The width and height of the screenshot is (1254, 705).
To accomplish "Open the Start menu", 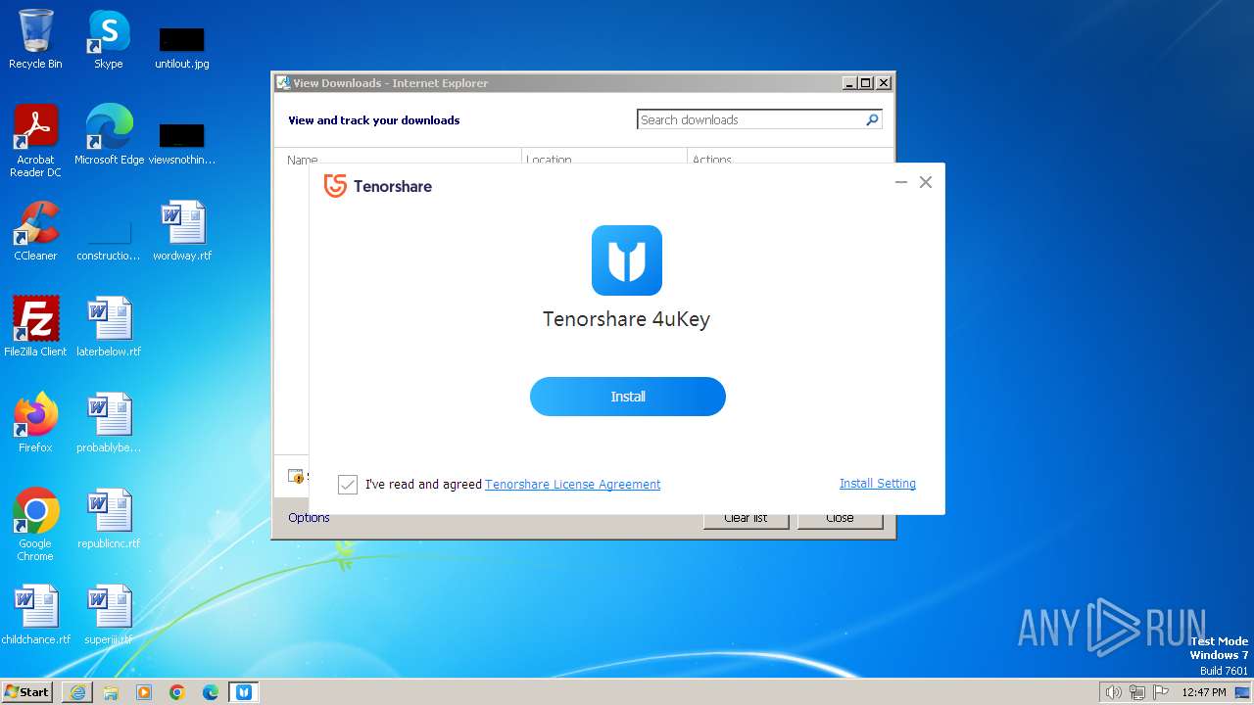I will 26,691.
